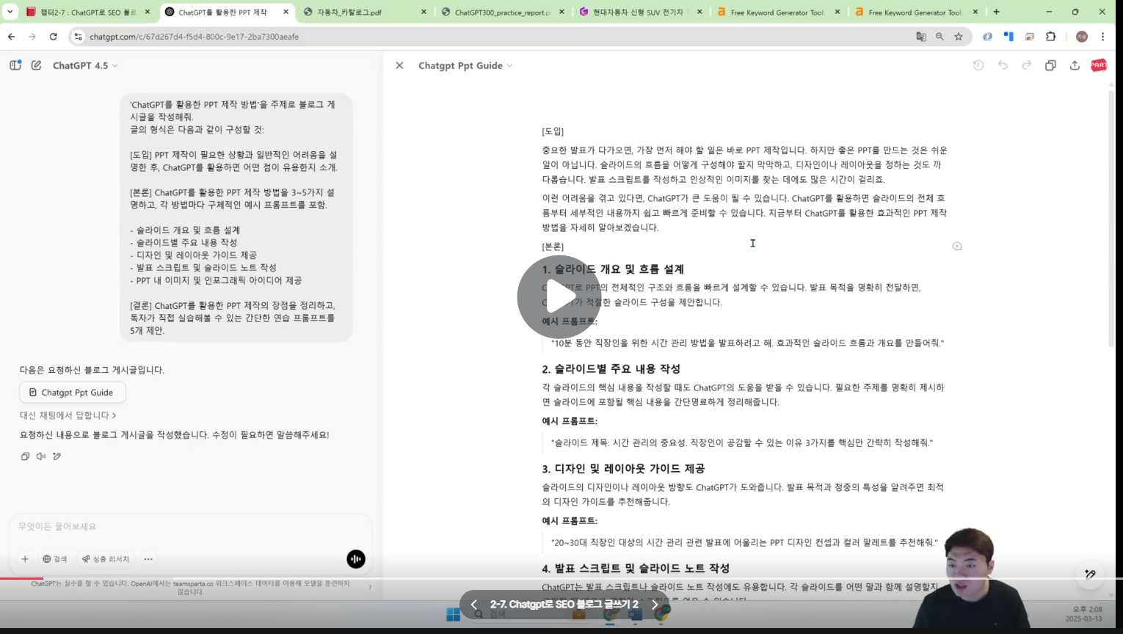Read the response aloud with speaker icon
Viewport: 1123px width, 634px height.
click(x=41, y=456)
